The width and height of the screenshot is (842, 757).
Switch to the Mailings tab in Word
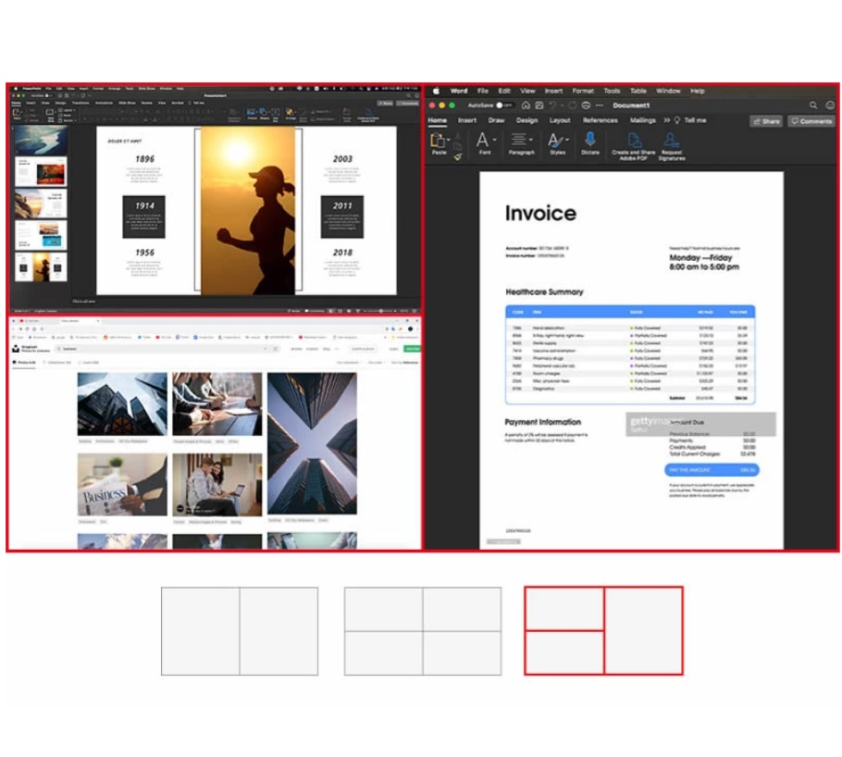point(642,120)
